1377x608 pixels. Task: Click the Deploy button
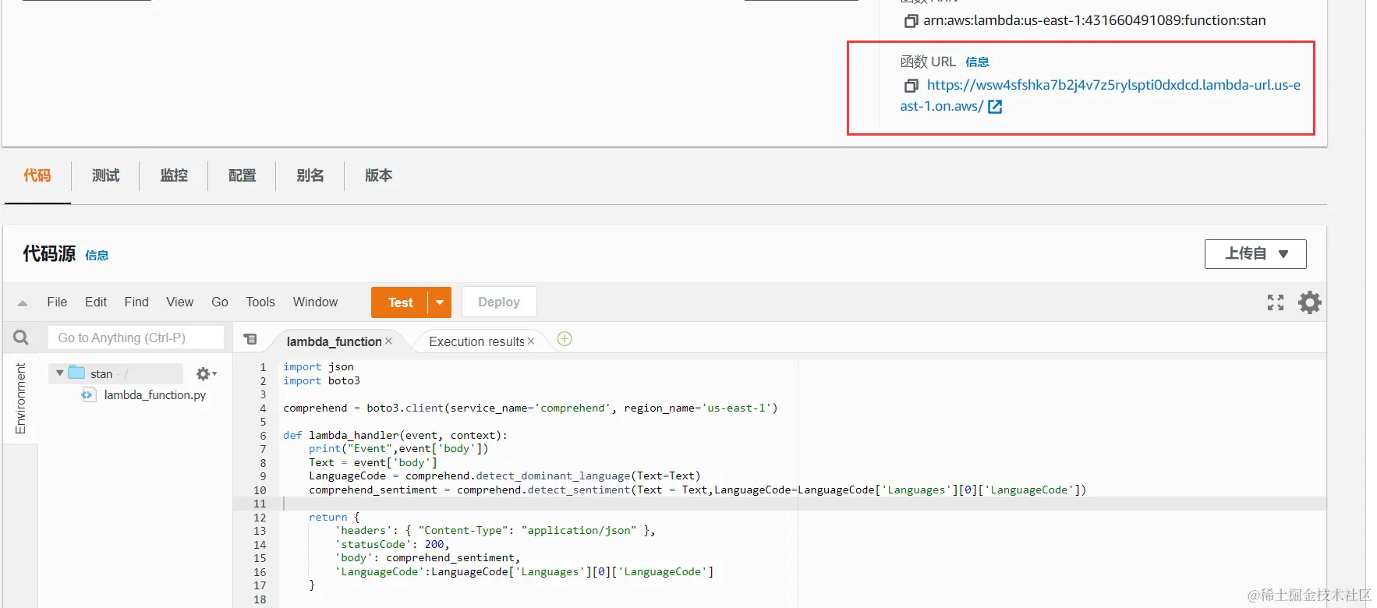[499, 302]
